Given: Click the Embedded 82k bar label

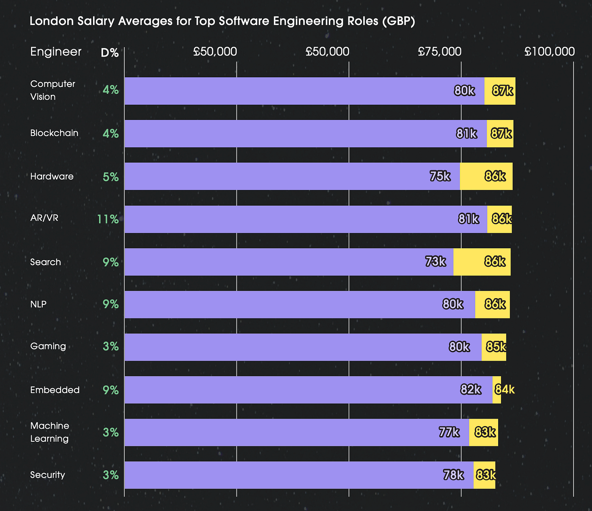Looking at the screenshot, I should pyautogui.click(x=471, y=389).
